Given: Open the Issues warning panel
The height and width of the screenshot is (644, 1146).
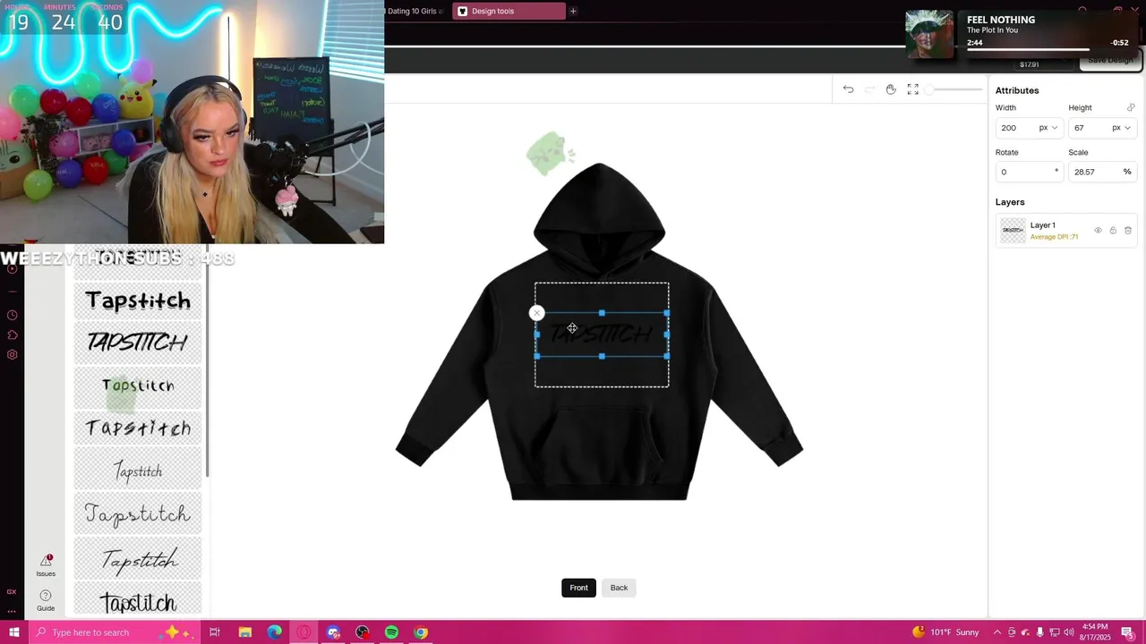Looking at the screenshot, I should click(46, 563).
